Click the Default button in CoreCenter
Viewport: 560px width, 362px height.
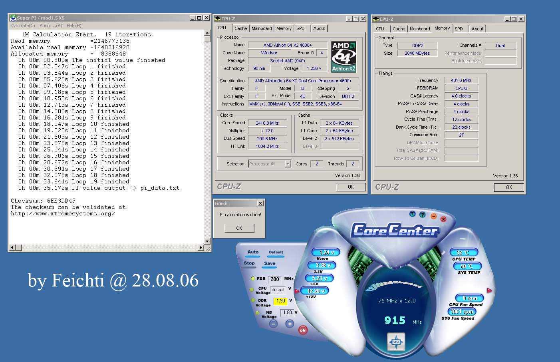[276, 253]
